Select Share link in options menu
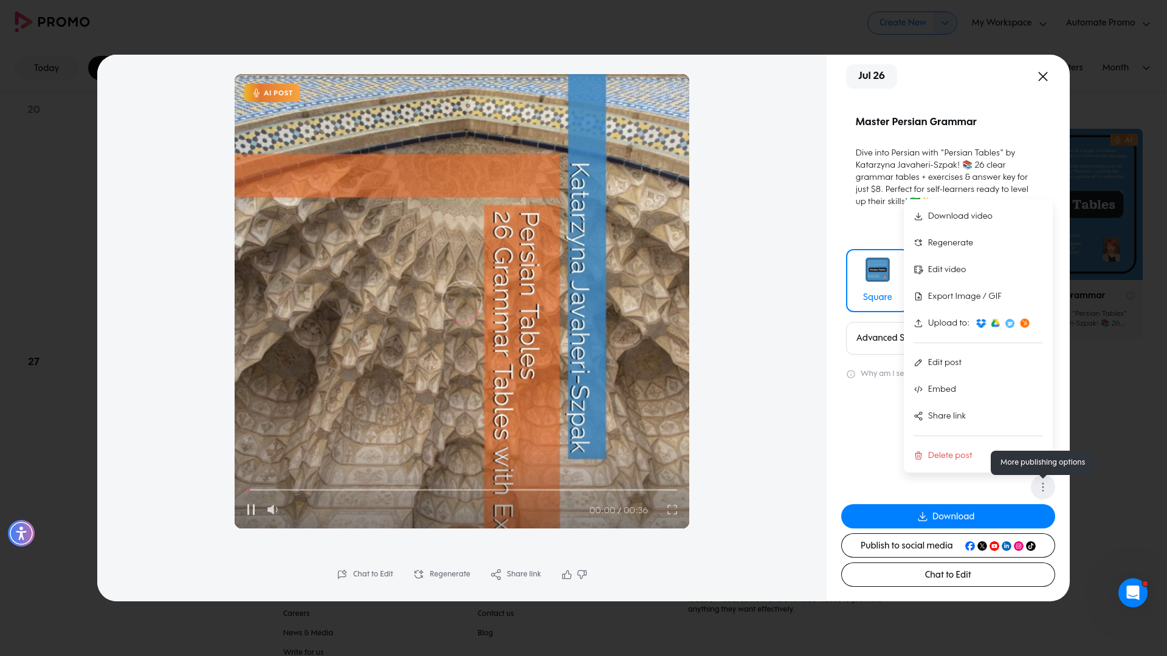Image resolution: width=1167 pixels, height=656 pixels. (x=978, y=416)
